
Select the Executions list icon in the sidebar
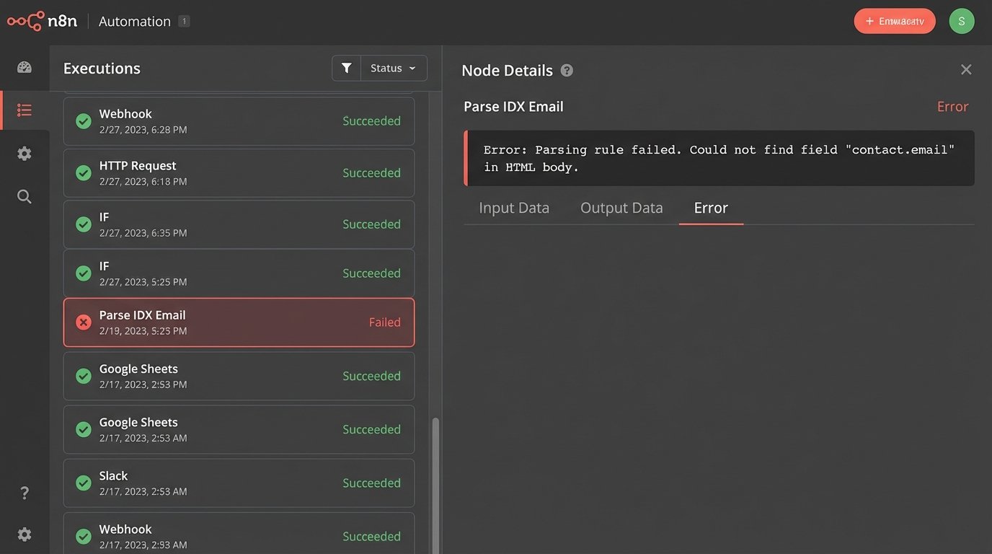click(x=24, y=110)
